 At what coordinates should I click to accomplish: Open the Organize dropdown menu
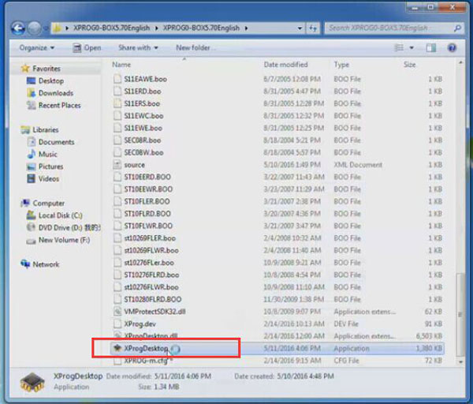[36, 47]
